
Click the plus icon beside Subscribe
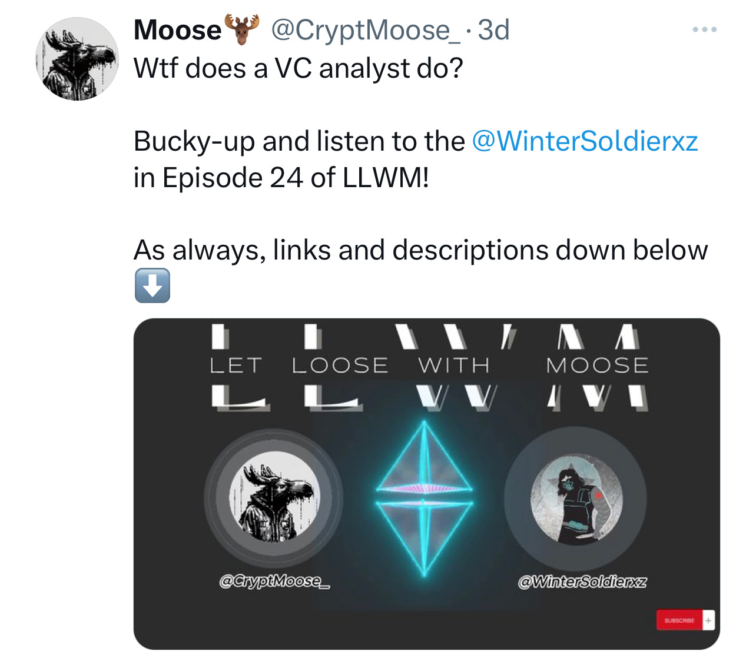click(709, 620)
